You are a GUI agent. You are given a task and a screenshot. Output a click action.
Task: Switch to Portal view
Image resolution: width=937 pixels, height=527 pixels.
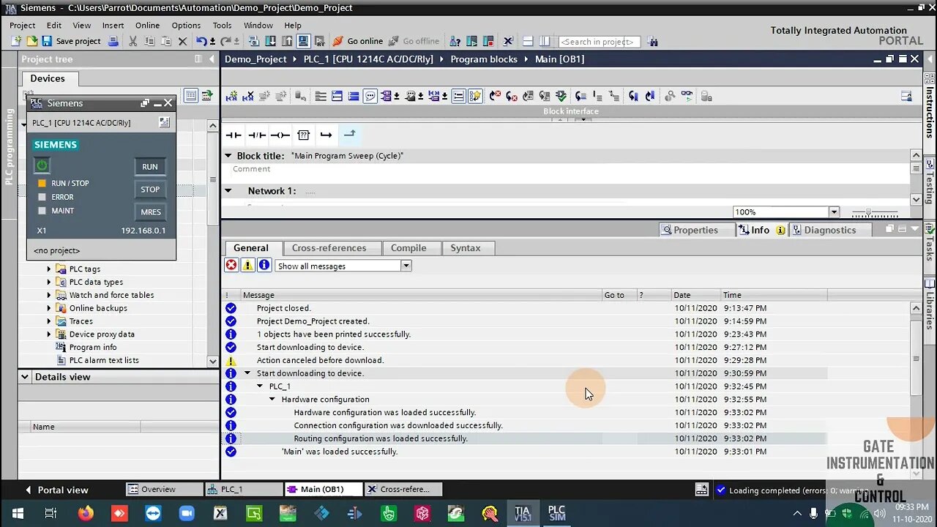point(56,490)
